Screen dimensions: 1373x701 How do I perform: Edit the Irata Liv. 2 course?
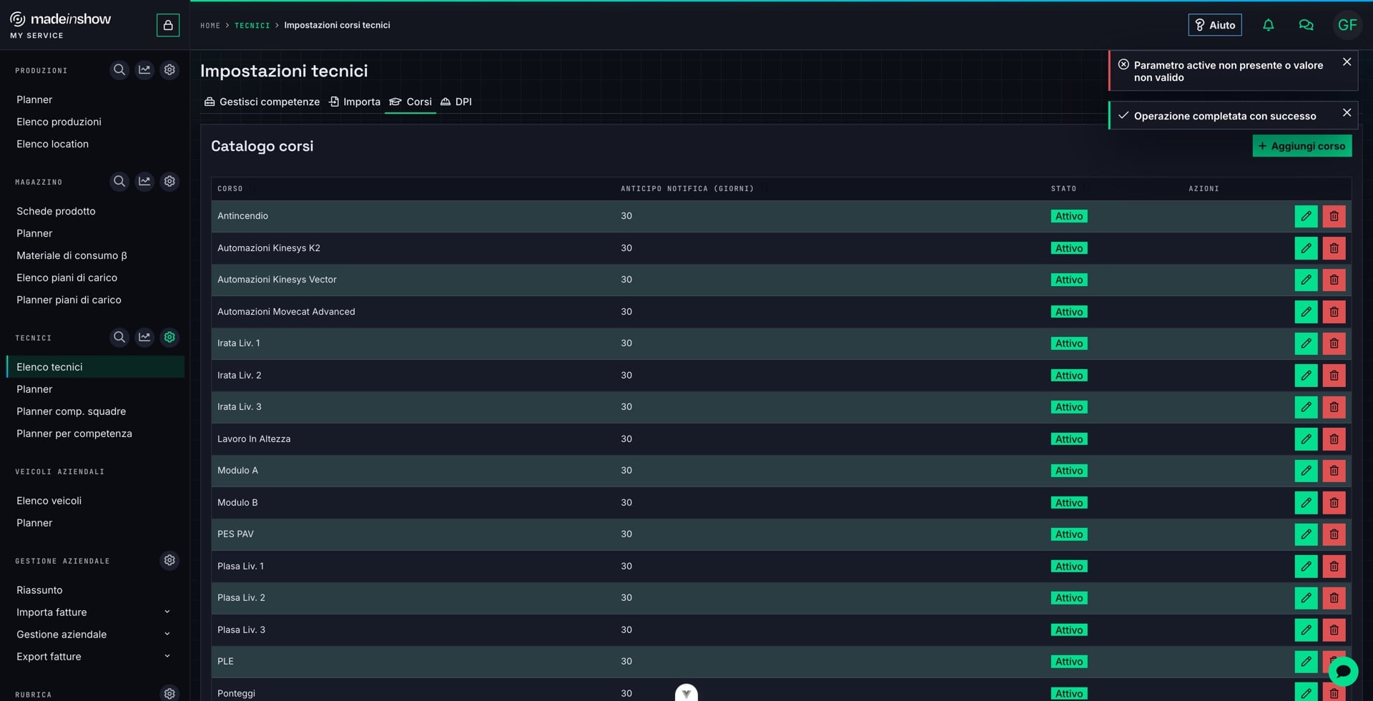(x=1306, y=376)
